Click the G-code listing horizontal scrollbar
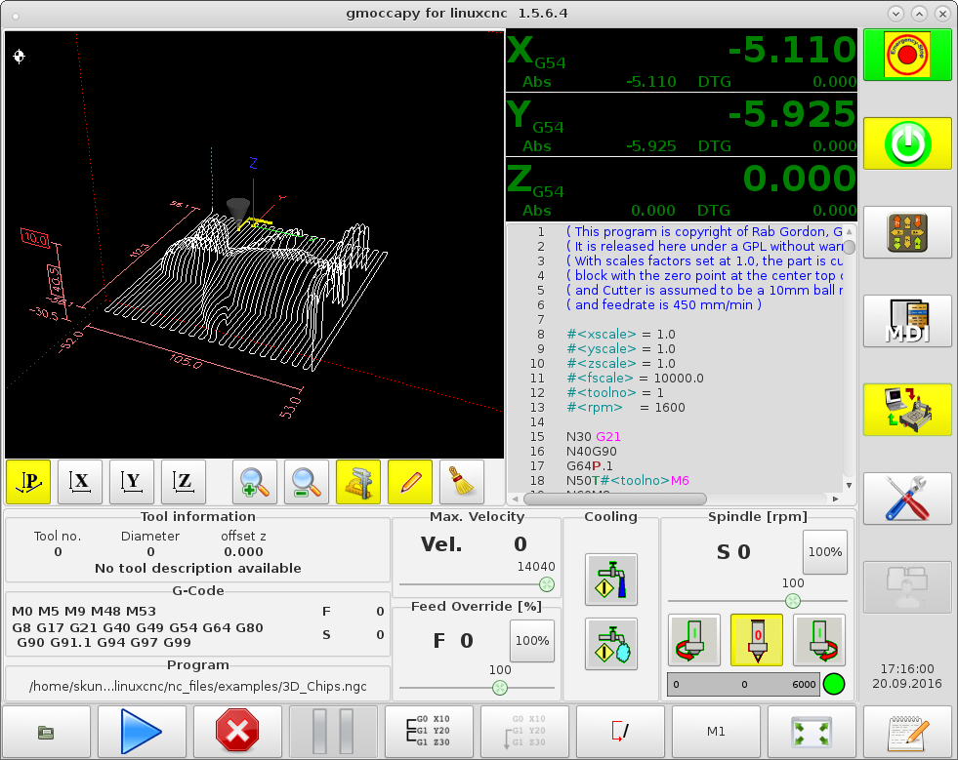 tap(615, 499)
